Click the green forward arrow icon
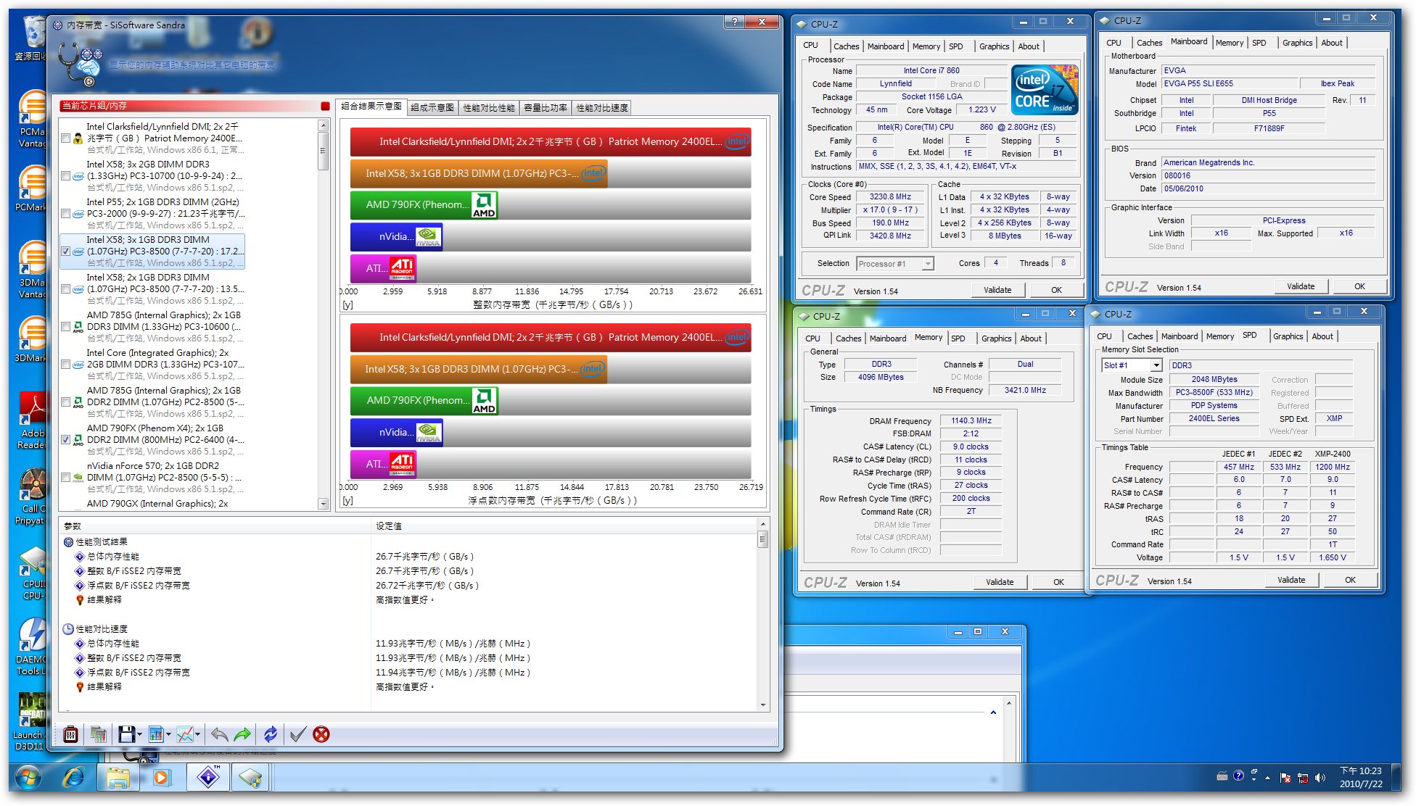1416x806 pixels. coord(243,734)
